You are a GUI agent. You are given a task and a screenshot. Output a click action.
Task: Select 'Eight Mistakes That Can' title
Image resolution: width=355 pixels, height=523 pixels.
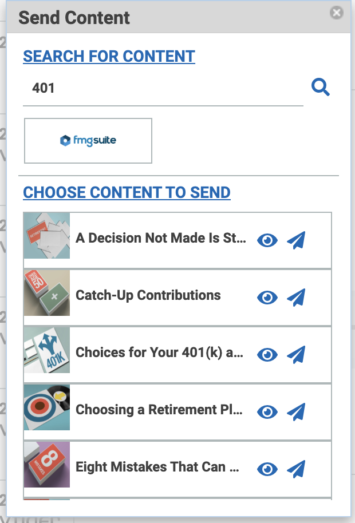[157, 467]
